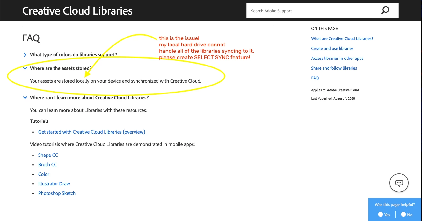Viewport: 422px width, 221px height.
Task: Click Video tutorials mobile apps sentence
Action: click(x=112, y=144)
